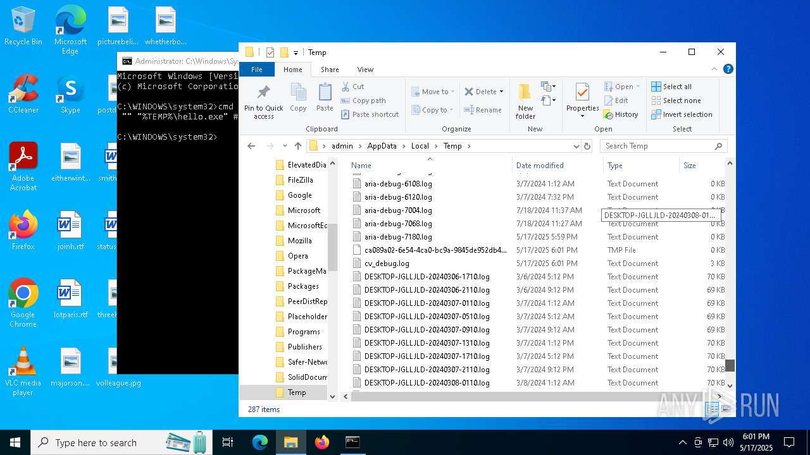The image size is (810, 455).
Task: Open Adobe Acrobat desktop shortcut
Action: tap(23, 167)
